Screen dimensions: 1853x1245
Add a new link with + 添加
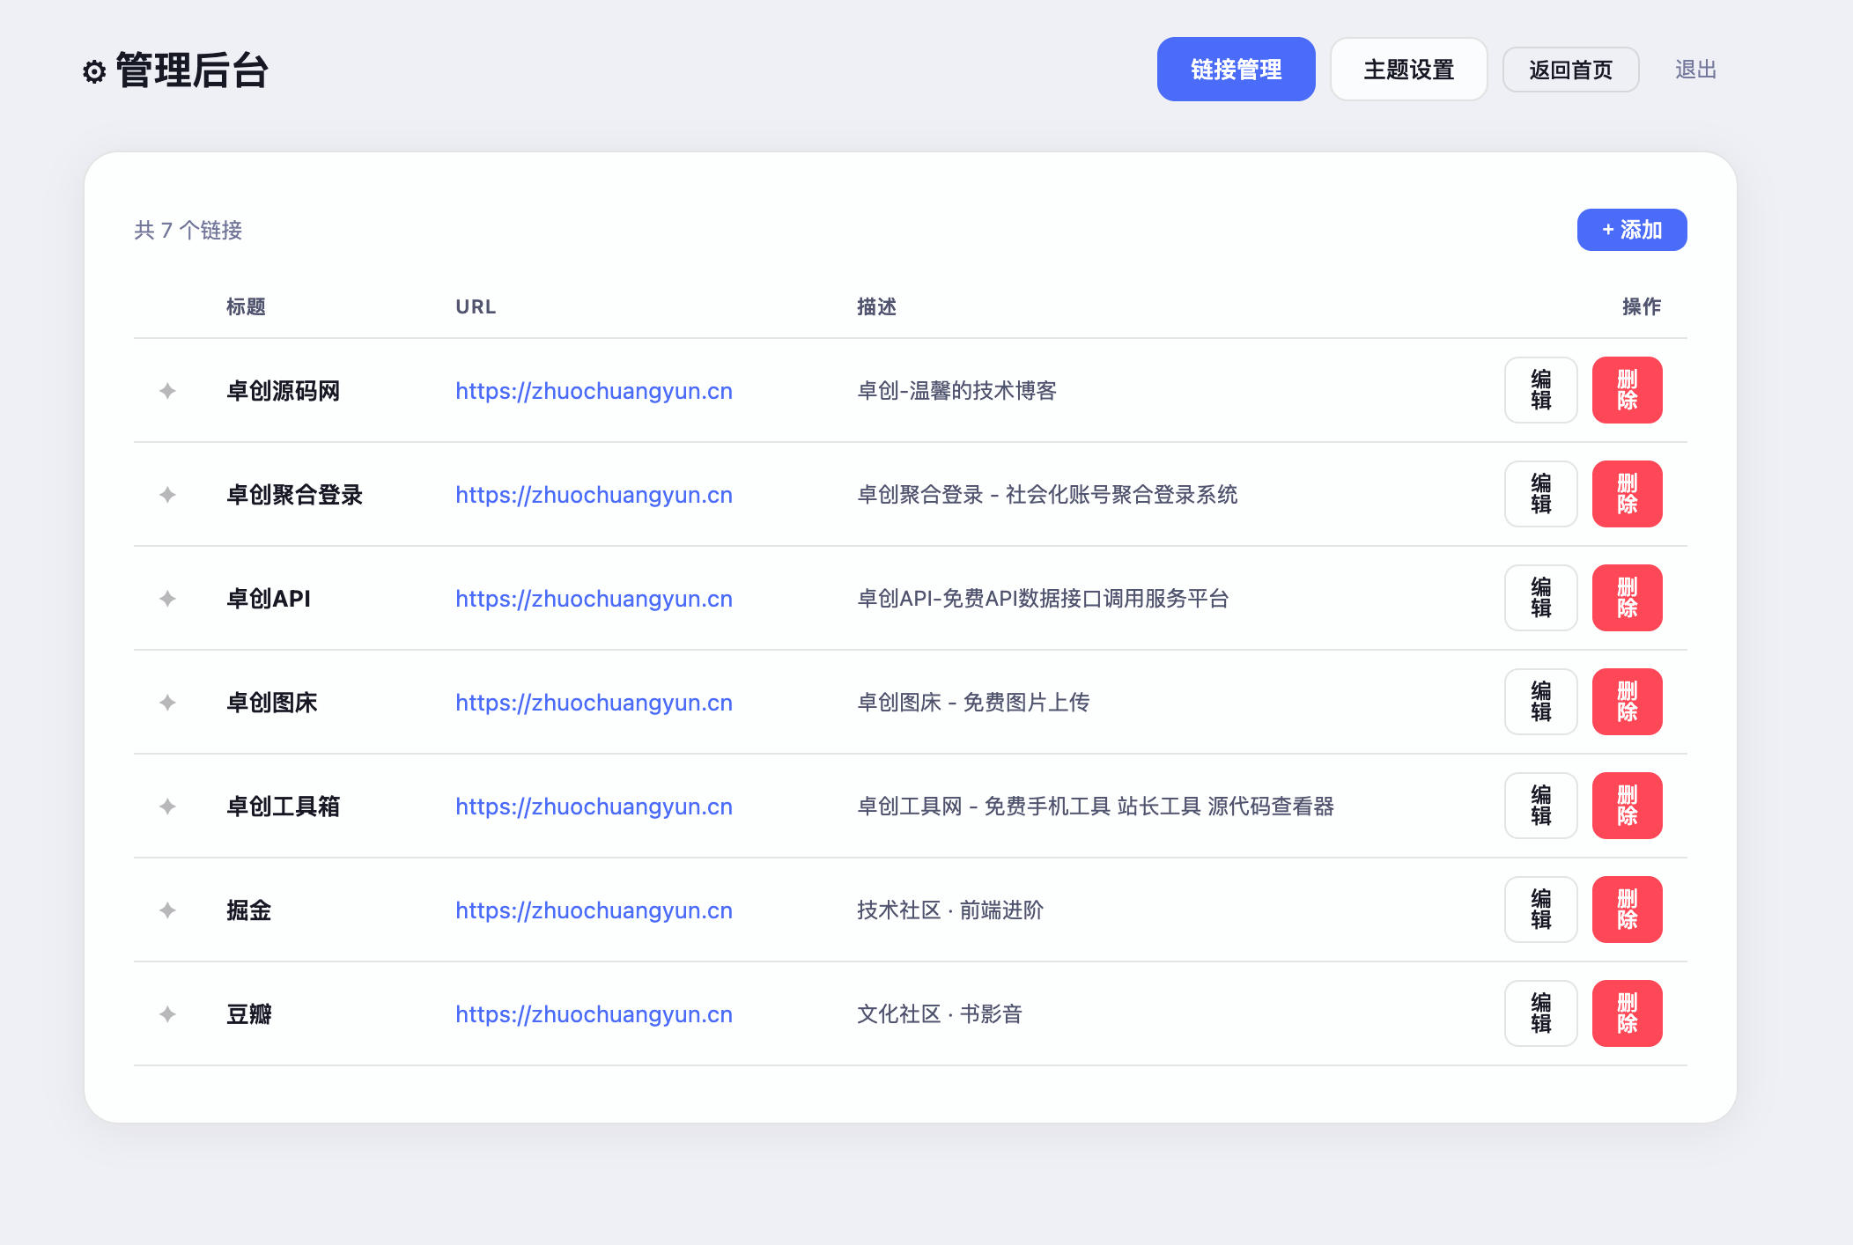(x=1631, y=230)
